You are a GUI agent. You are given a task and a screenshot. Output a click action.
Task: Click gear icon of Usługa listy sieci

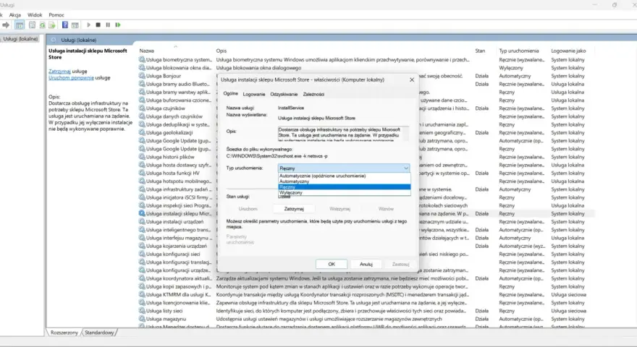tap(142, 311)
